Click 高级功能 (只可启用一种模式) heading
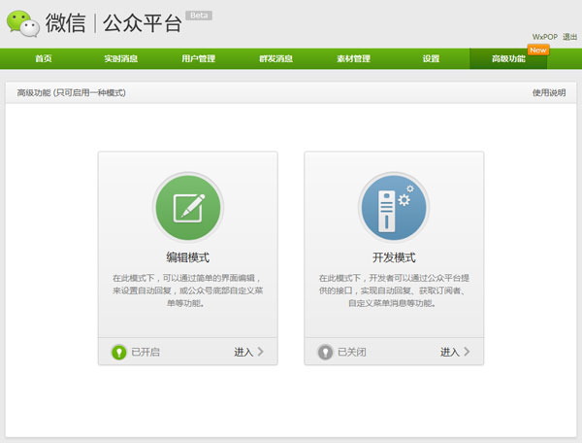Screen dimensions: 582x443 coord(71,93)
